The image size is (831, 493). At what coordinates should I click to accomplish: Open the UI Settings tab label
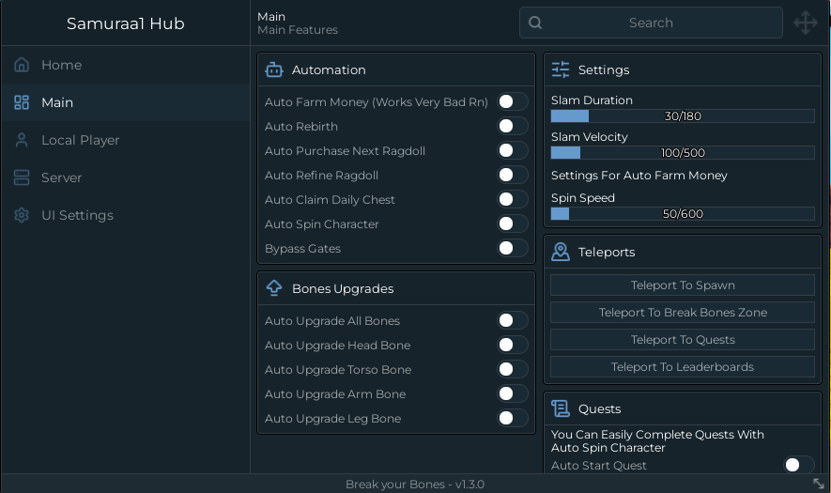click(77, 215)
